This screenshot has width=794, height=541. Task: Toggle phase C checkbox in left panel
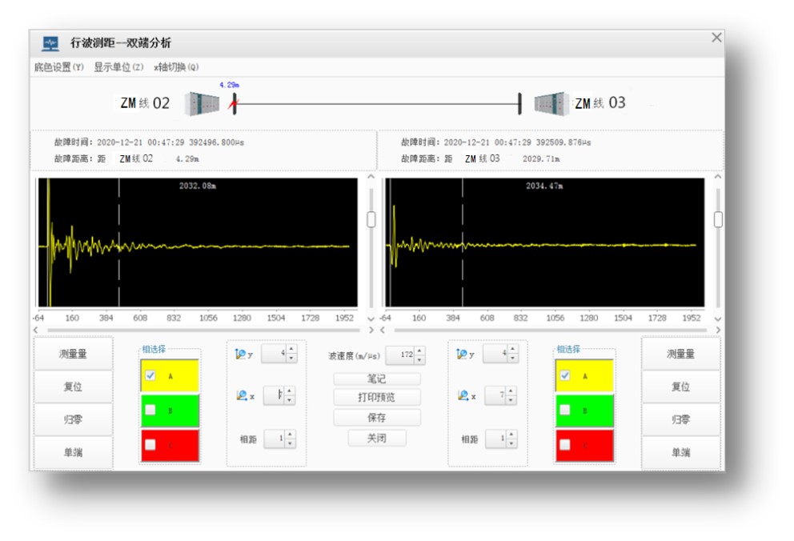click(x=150, y=444)
